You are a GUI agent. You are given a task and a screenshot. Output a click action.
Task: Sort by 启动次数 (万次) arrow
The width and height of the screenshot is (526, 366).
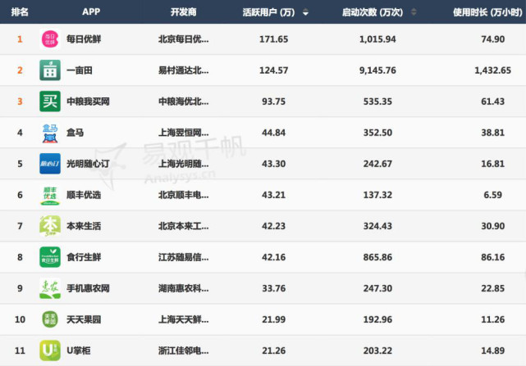(414, 12)
